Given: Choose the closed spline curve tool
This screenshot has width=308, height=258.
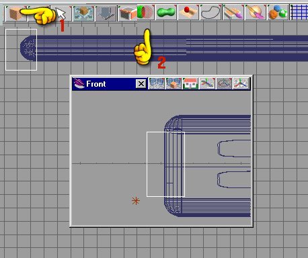Looking at the screenshot, I should pyautogui.click(x=210, y=12).
